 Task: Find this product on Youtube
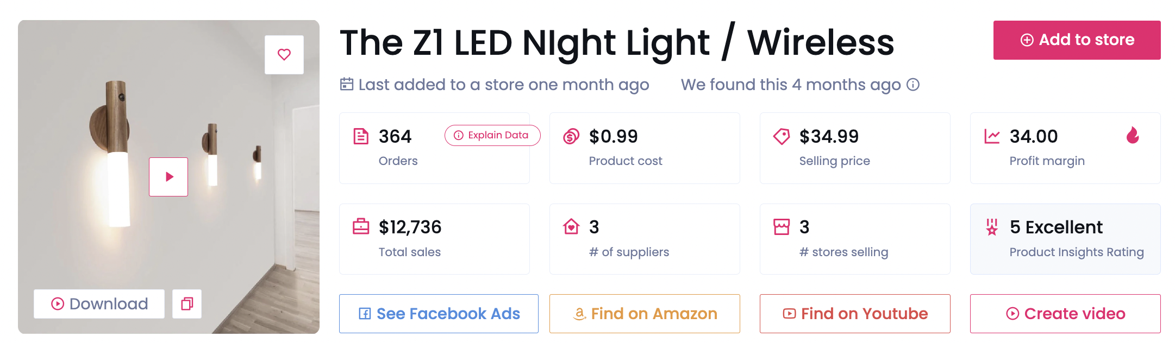coord(855,314)
